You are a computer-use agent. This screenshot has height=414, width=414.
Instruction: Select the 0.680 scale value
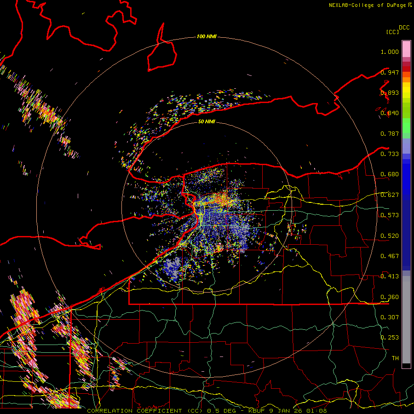[390, 174]
